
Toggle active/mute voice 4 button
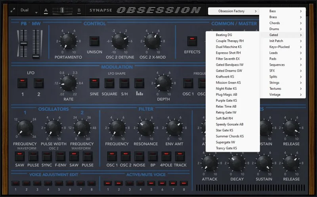140,183
